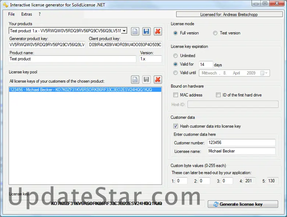Screen dimensions: 287x217
Task: Click custom byte value 4 field containing 201
Action: coord(250,181)
